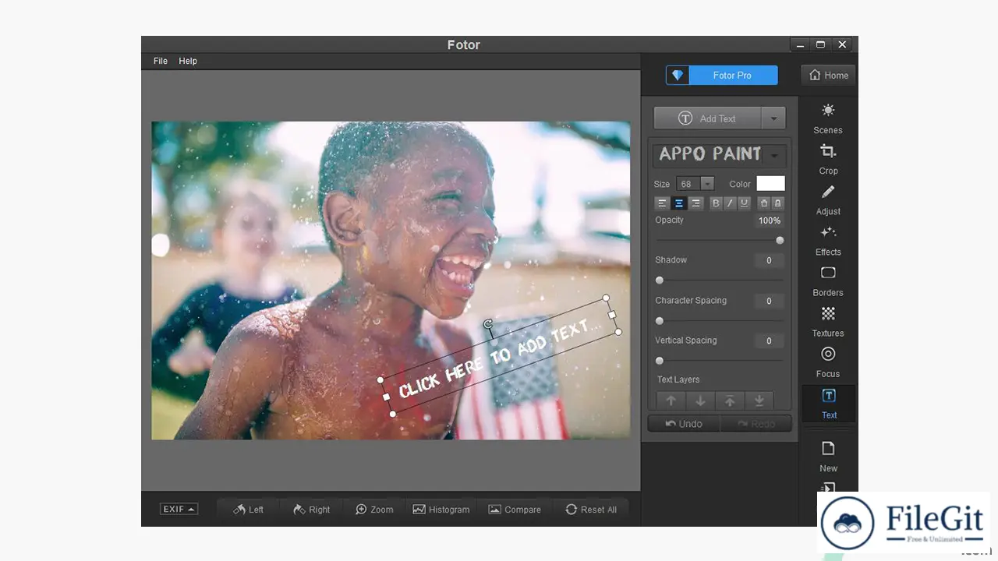Select the Text tool in sidebar
Viewport: 998px width, 561px height.
[829, 404]
